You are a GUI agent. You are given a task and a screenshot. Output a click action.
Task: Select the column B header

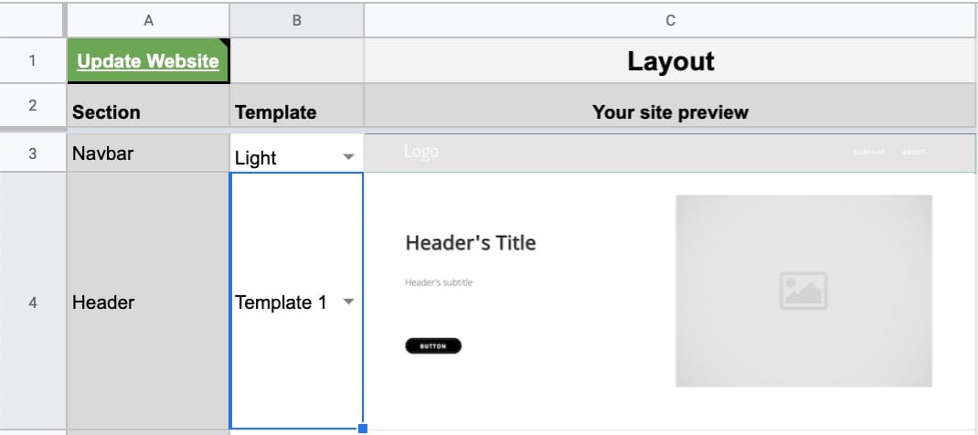pos(296,20)
